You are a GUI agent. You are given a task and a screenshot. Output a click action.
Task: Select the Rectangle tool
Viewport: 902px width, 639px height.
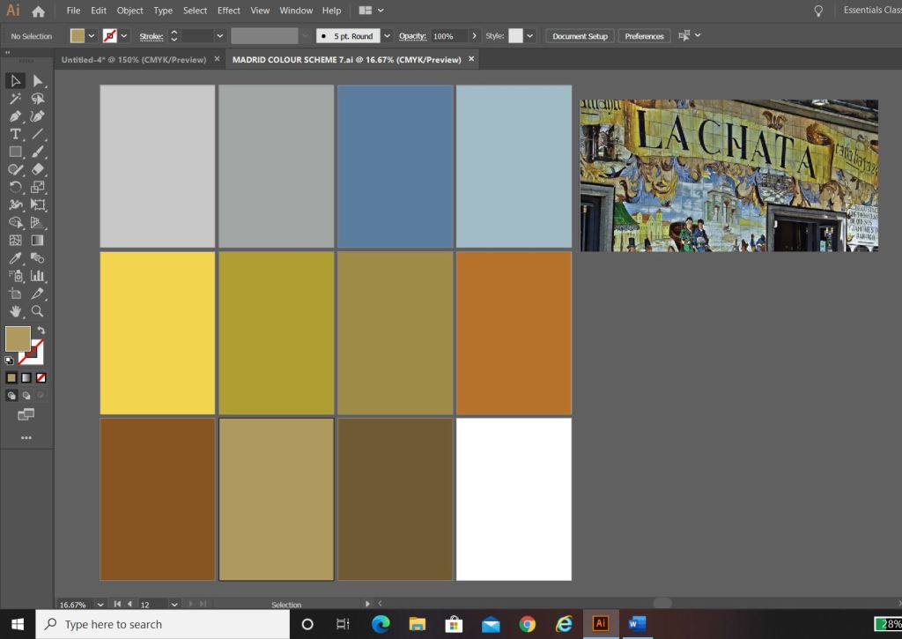[x=15, y=152]
